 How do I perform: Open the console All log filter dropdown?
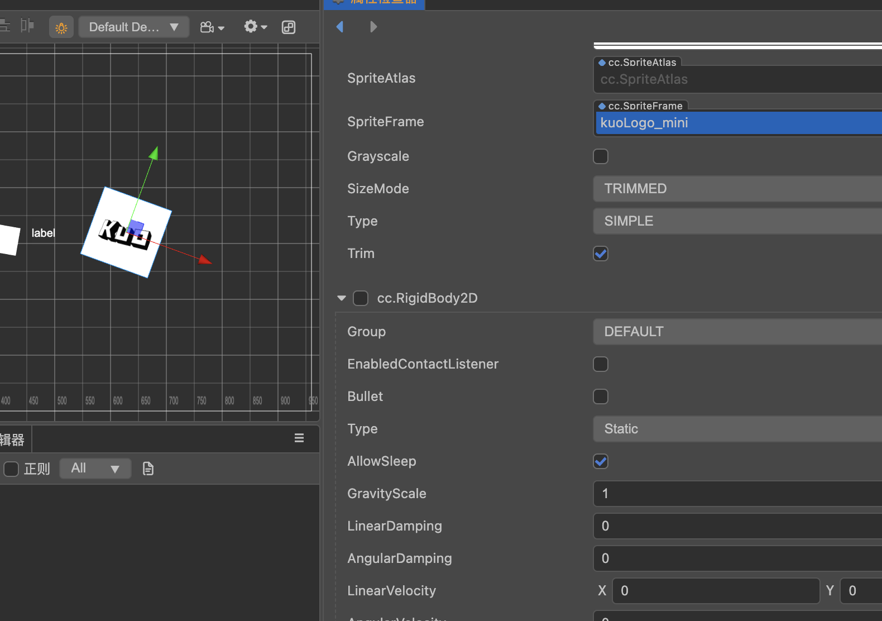tap(95, 469)
